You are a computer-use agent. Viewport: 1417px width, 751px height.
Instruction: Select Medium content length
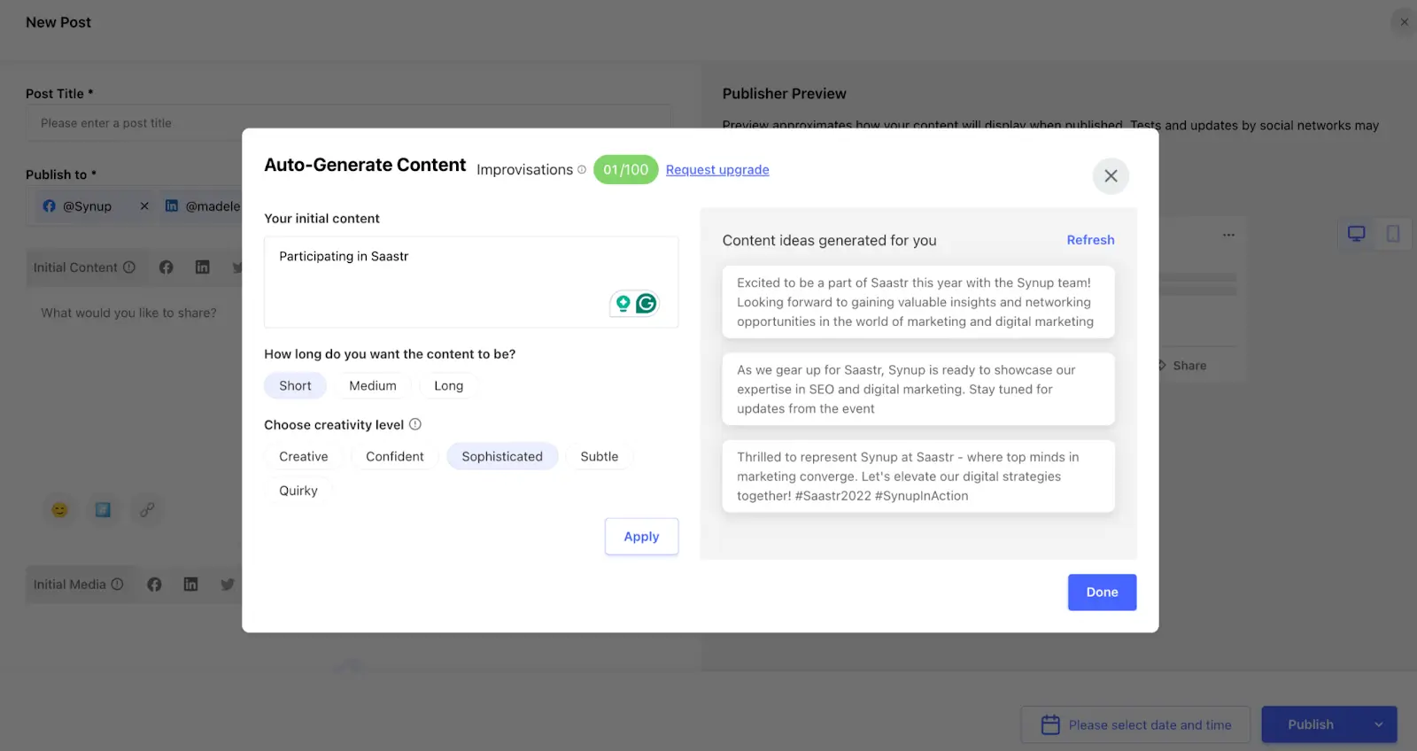point(373,386)
